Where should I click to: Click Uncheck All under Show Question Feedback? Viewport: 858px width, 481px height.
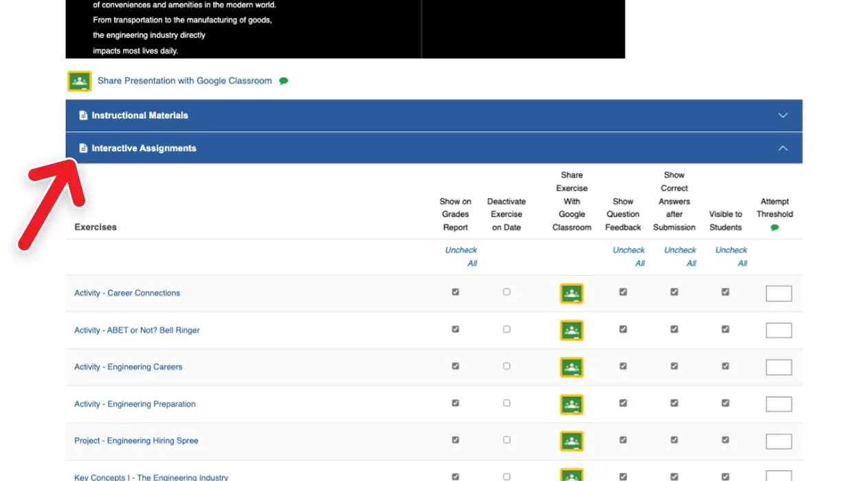[x=628, y=256]
